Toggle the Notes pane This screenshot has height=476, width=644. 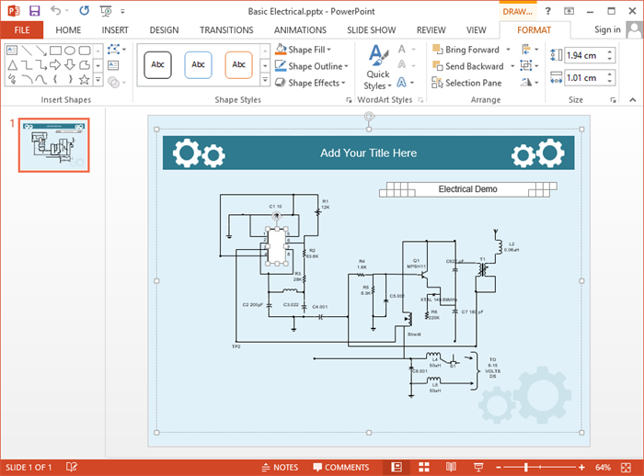pos(279,467)
